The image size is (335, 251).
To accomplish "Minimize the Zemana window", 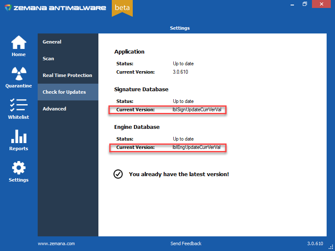I will pos(292,4).
